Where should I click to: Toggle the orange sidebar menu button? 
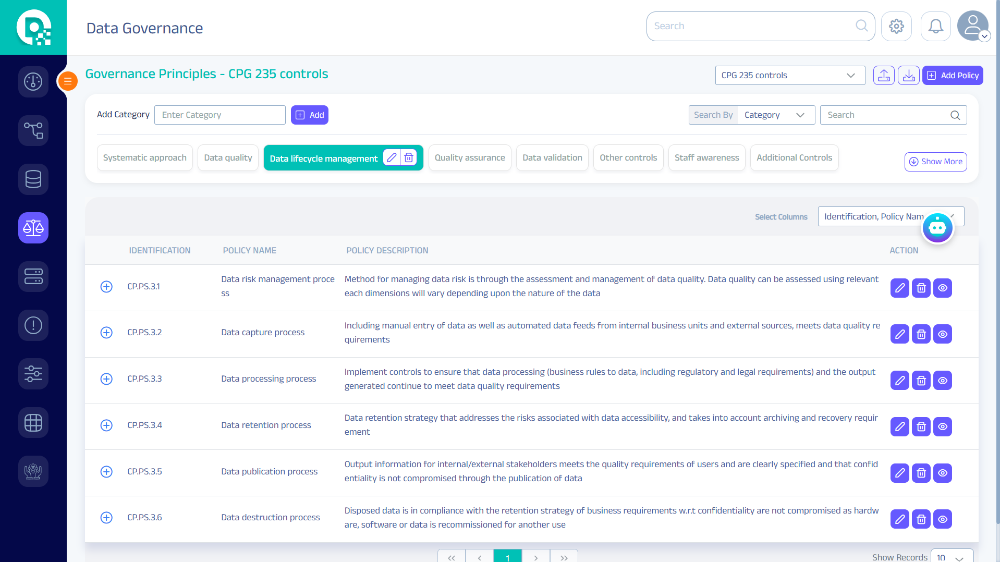[68, 81]
